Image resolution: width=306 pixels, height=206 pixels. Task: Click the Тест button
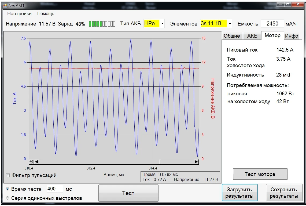pos(128,193)
